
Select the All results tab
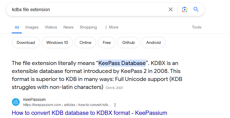coord(17,27)
